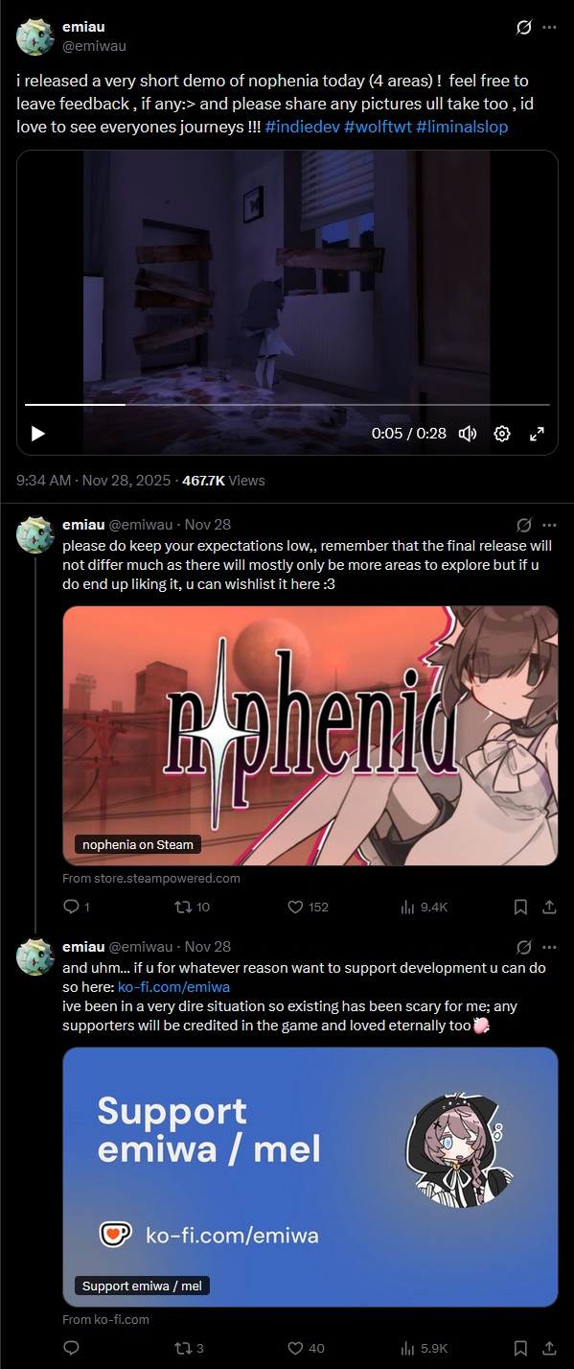
Task: Play the nophenia demo video
Action: point(38,434)
